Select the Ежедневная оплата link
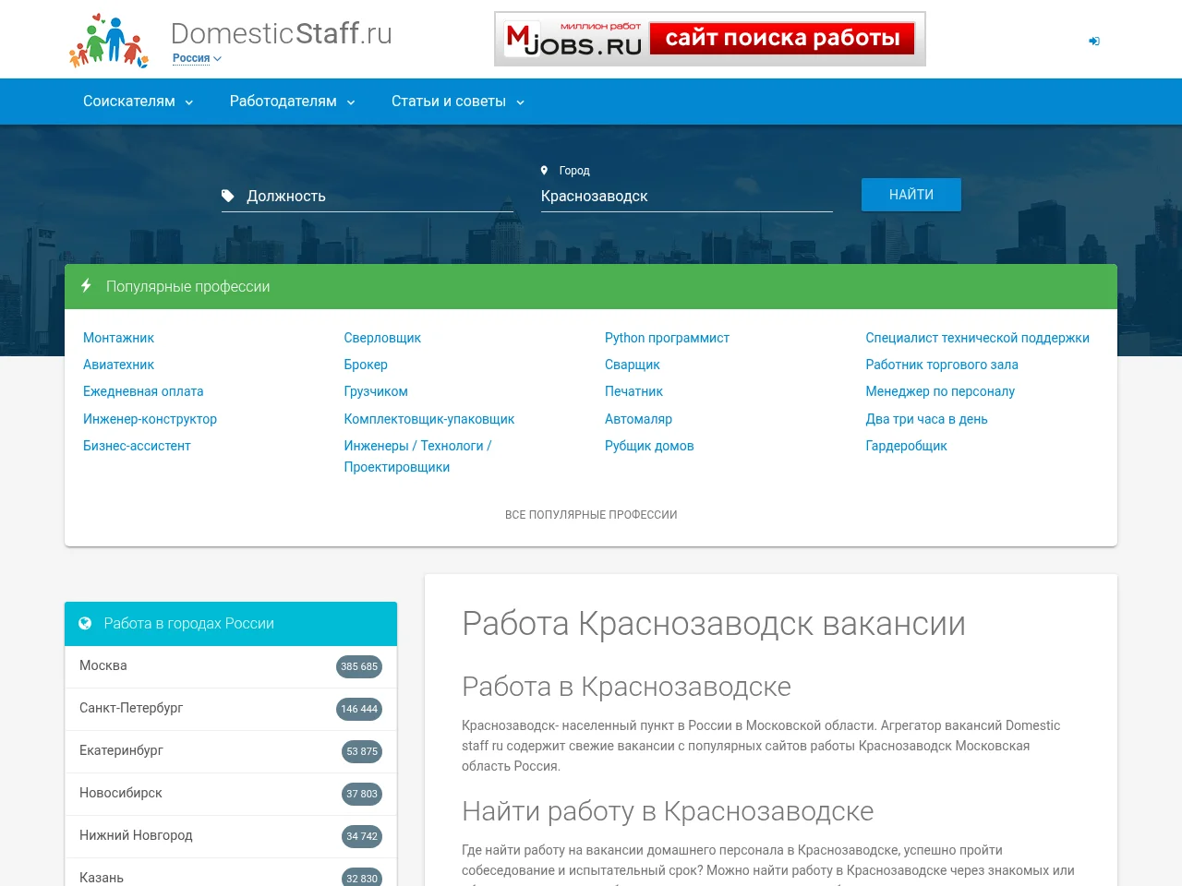1182x886 pixels. coord(143,391)
